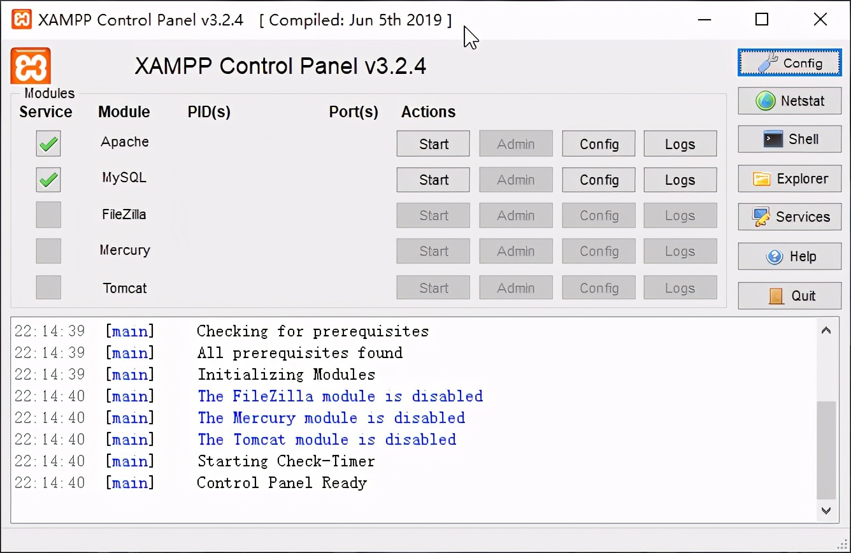This screenshot has height=553, width=851.
Task: Open Explorer via the folder icon
Action: pos(790,178)
